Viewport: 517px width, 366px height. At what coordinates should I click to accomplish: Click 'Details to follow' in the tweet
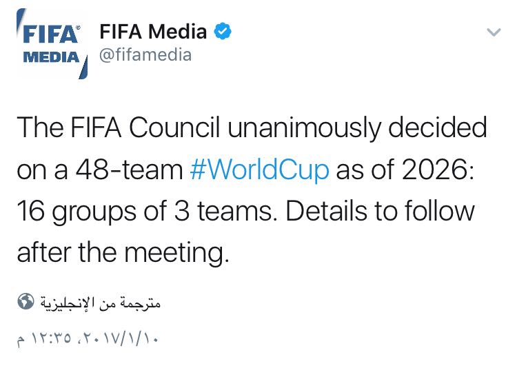pos(380,211)
